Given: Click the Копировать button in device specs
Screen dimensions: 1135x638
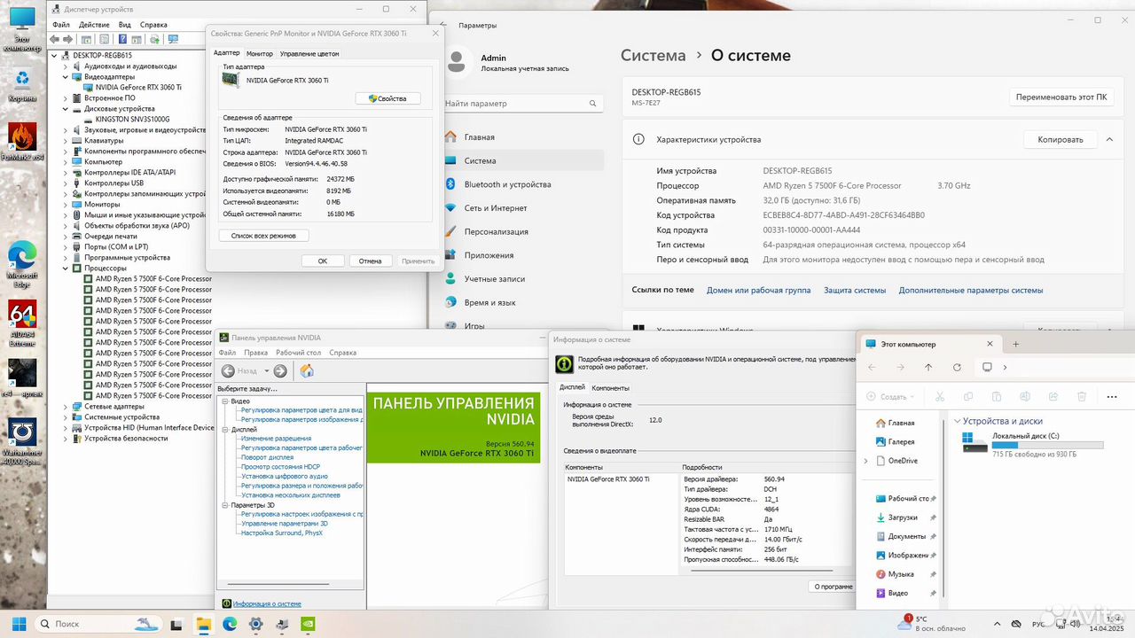Looking at the screenshot, I should [1061, 139].
